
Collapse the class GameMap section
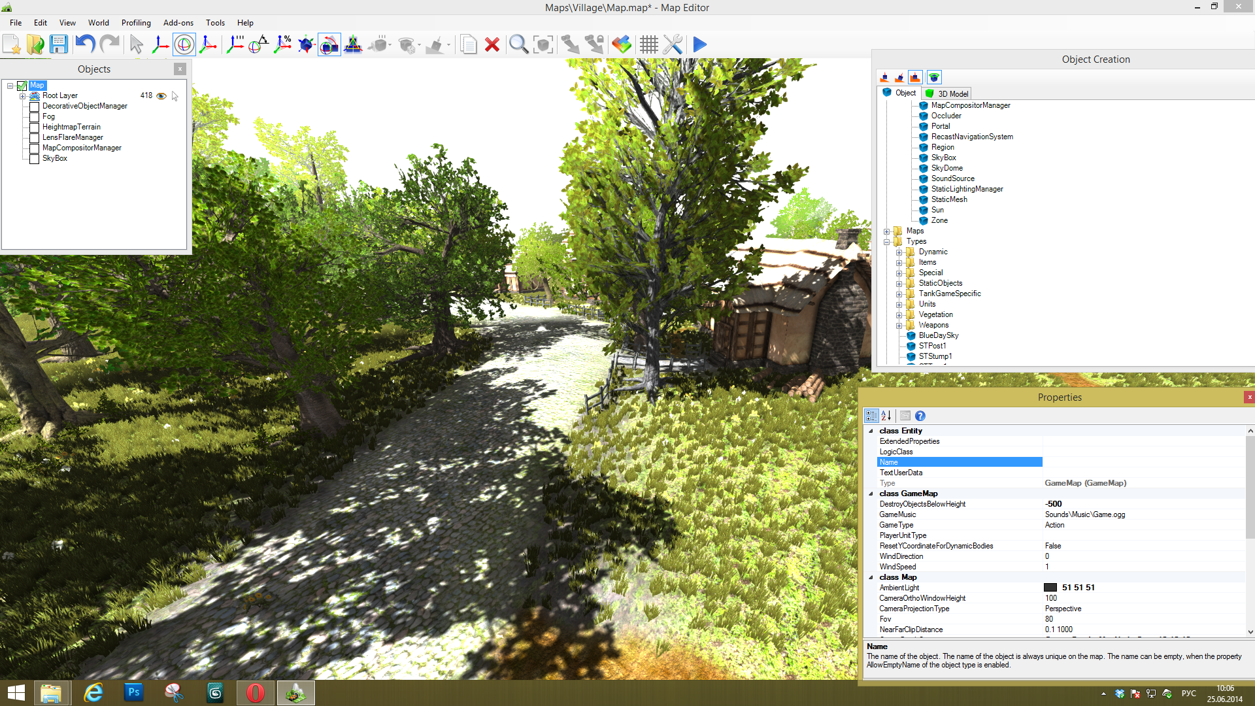point(871,494)
